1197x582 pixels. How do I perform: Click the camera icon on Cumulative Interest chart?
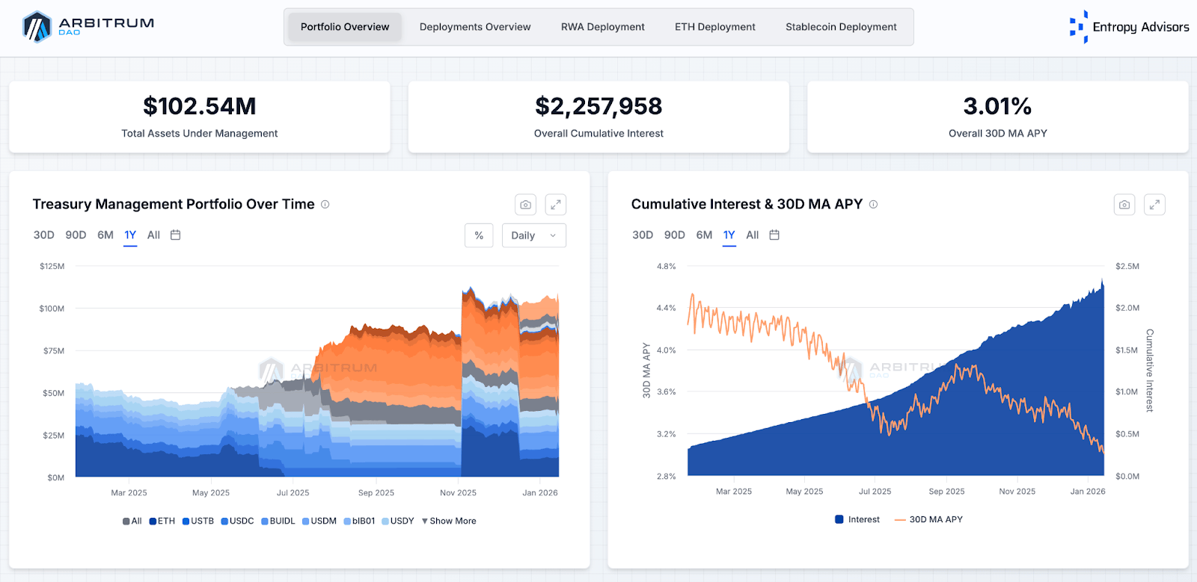1124,205
